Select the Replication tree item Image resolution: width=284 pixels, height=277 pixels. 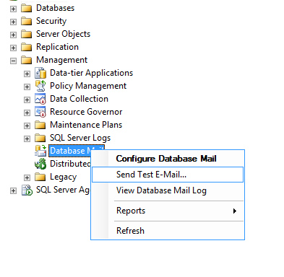[x=57, y=47]
